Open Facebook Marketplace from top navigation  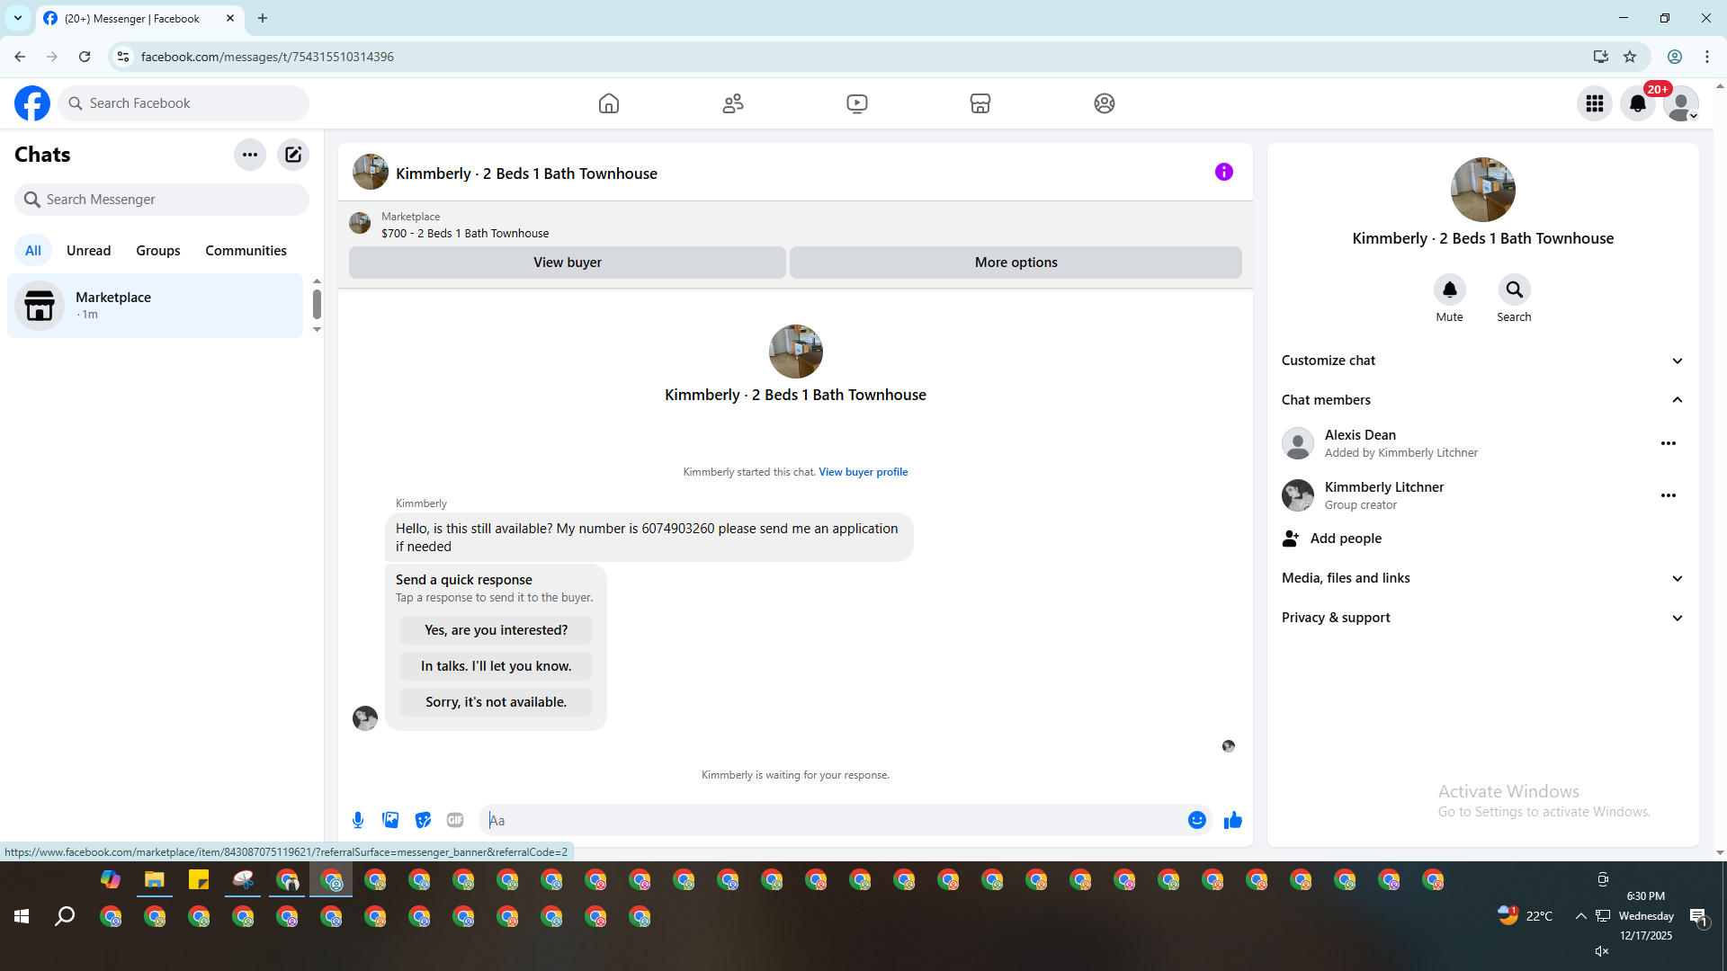click(980, 103)
